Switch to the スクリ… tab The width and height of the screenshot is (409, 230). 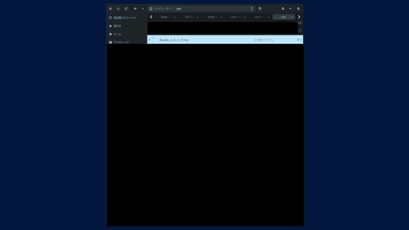[x=189, y=17]
